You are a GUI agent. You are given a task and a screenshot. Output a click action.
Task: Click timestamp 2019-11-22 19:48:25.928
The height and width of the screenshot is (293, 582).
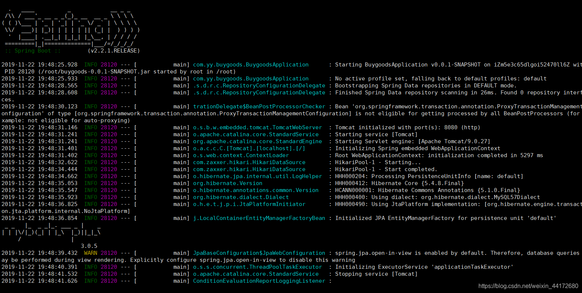click(x=40, y=65)
